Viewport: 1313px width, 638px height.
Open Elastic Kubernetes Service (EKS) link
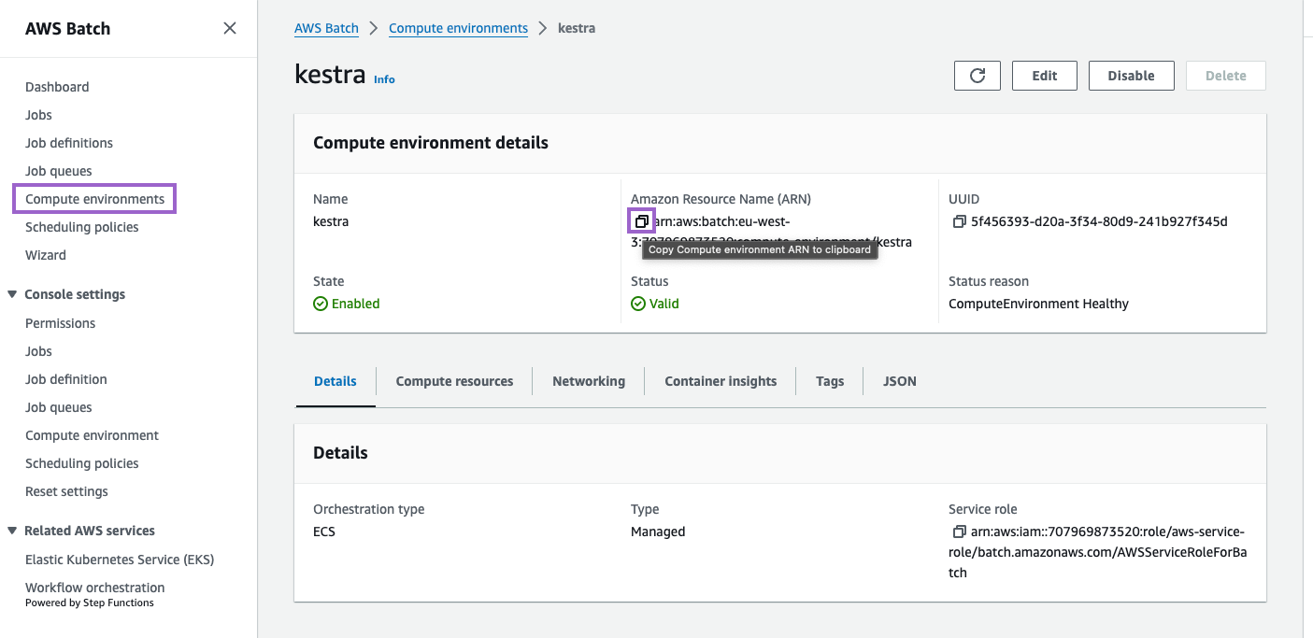coord(120,560)
